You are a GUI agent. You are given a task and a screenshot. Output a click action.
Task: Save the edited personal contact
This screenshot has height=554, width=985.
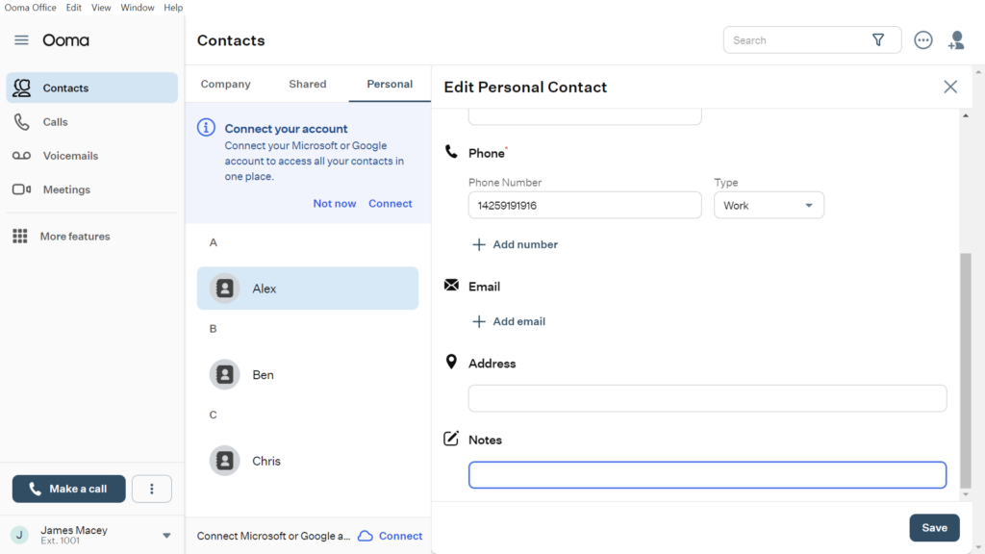pyautogui.click(x=934, y=527)
